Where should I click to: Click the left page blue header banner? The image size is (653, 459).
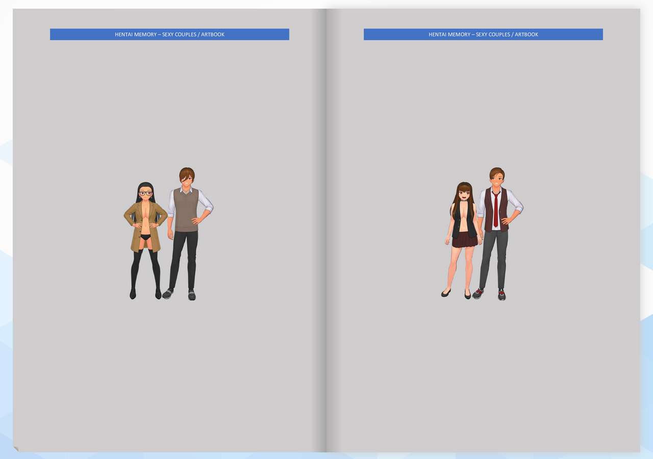coord(169,34)
